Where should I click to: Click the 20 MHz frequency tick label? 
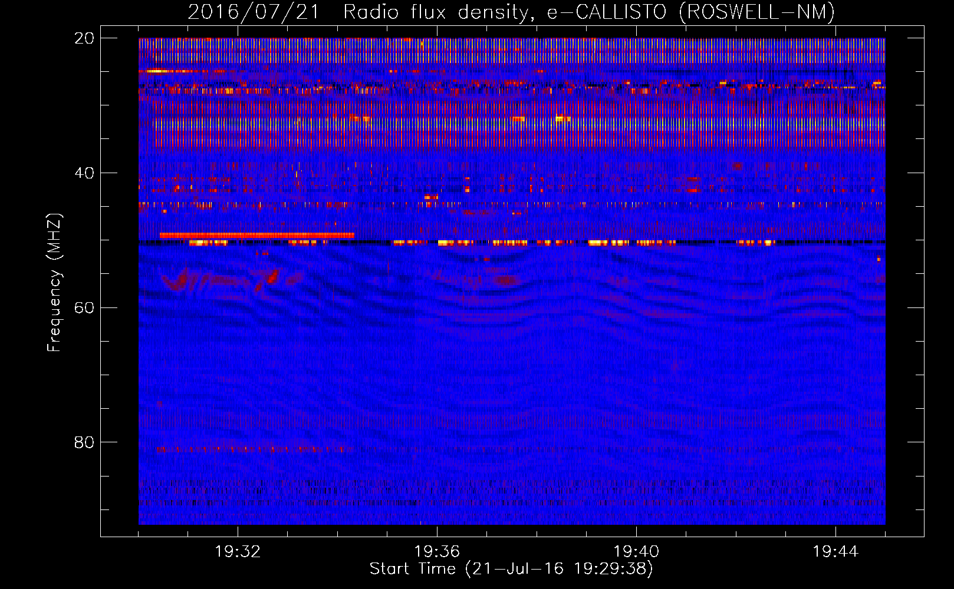point(84,38)
